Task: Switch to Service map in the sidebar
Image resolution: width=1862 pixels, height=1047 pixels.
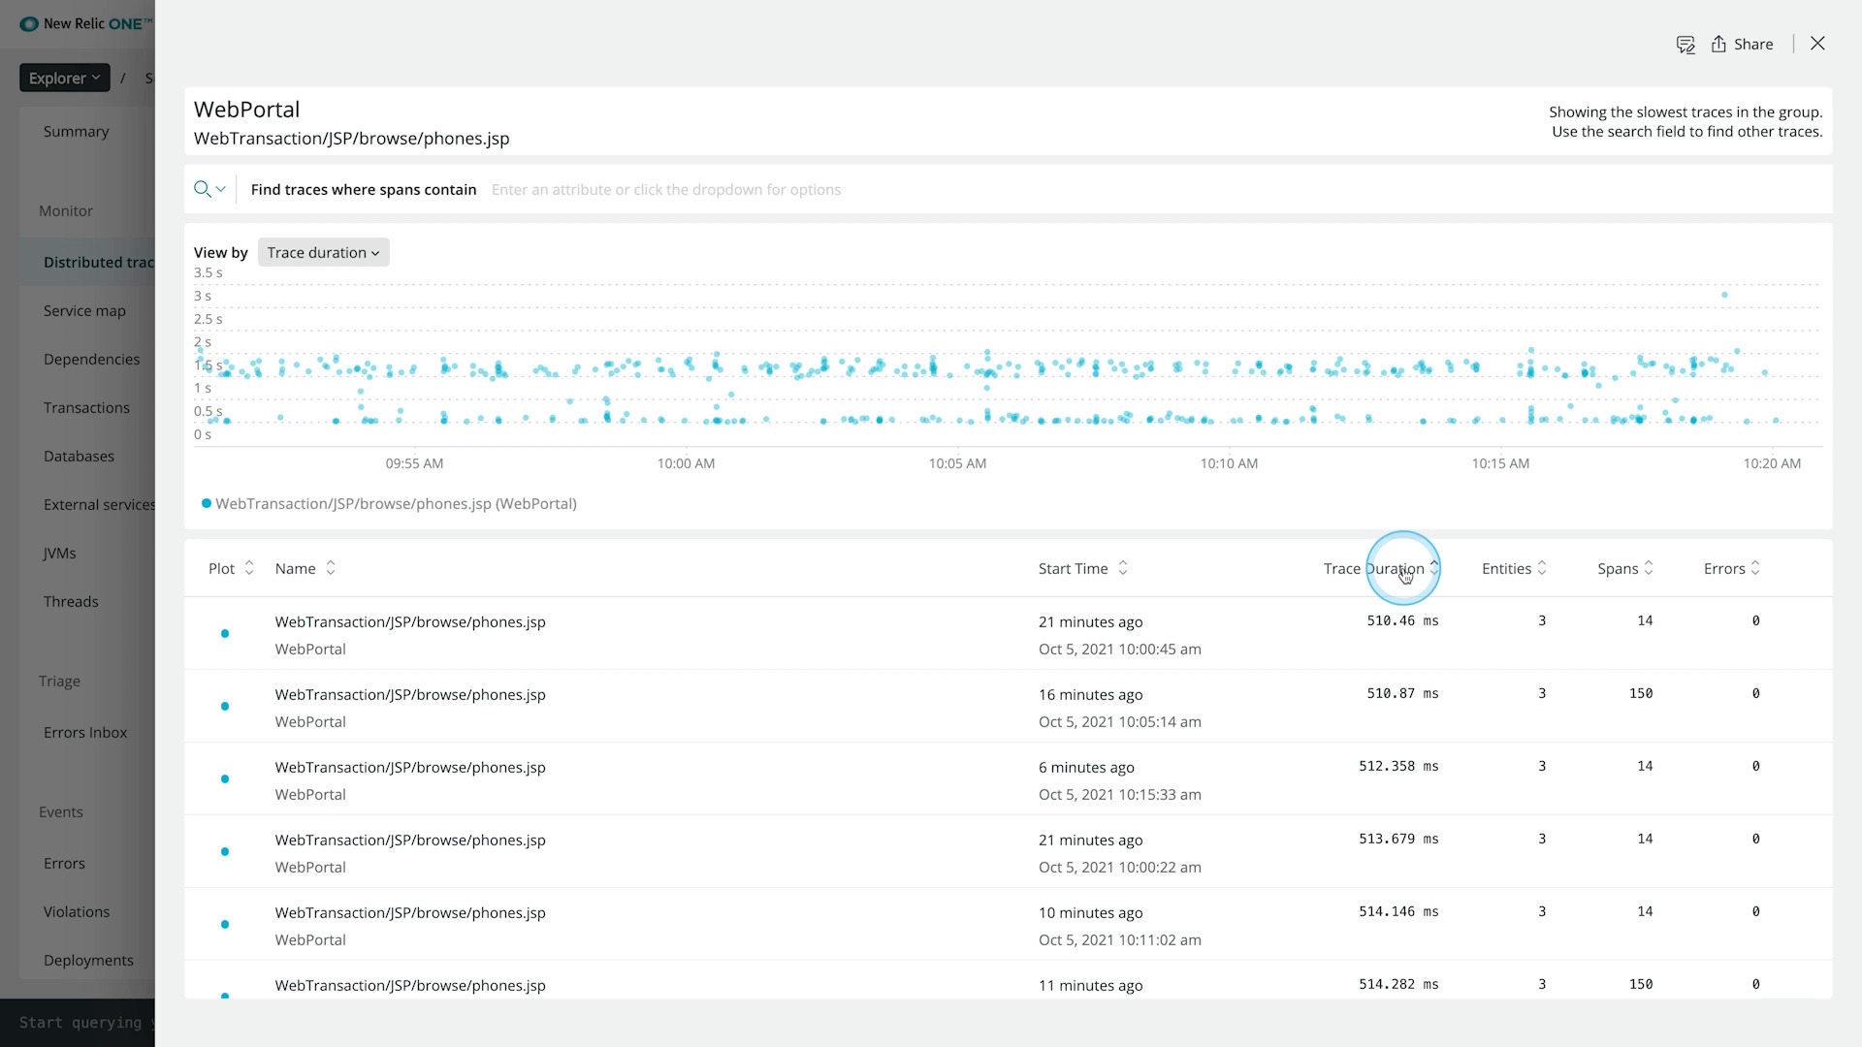Action: [x=84, y=310]
